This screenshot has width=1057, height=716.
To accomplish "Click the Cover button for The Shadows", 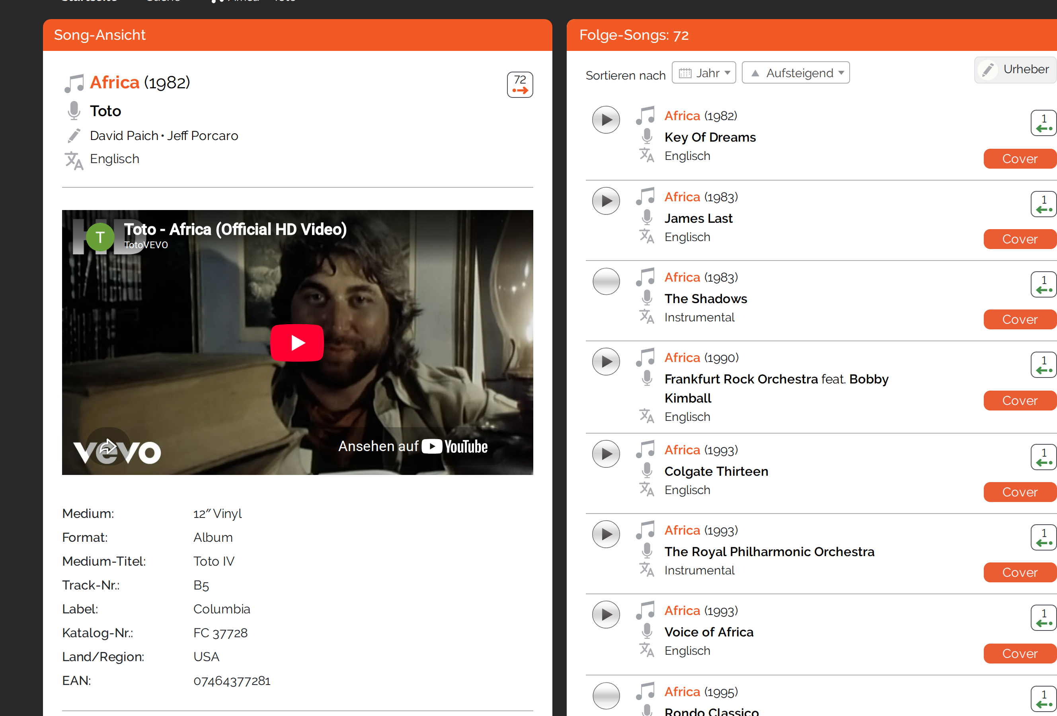I will point(1020,319).
